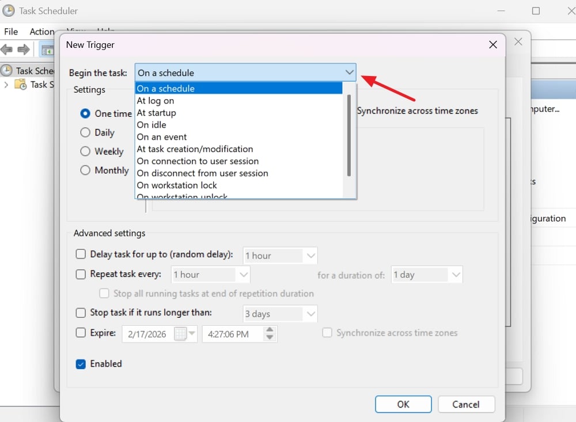The height and width of the screenshot is (422, 576).
Task: Open the Stop task duration dropdown
Action: [310, 313]
